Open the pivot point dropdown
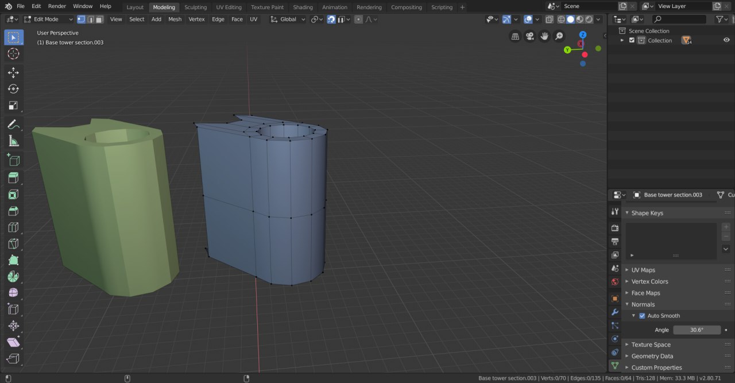The height and width of the screenshot is (383, 735). coord(317,19)
